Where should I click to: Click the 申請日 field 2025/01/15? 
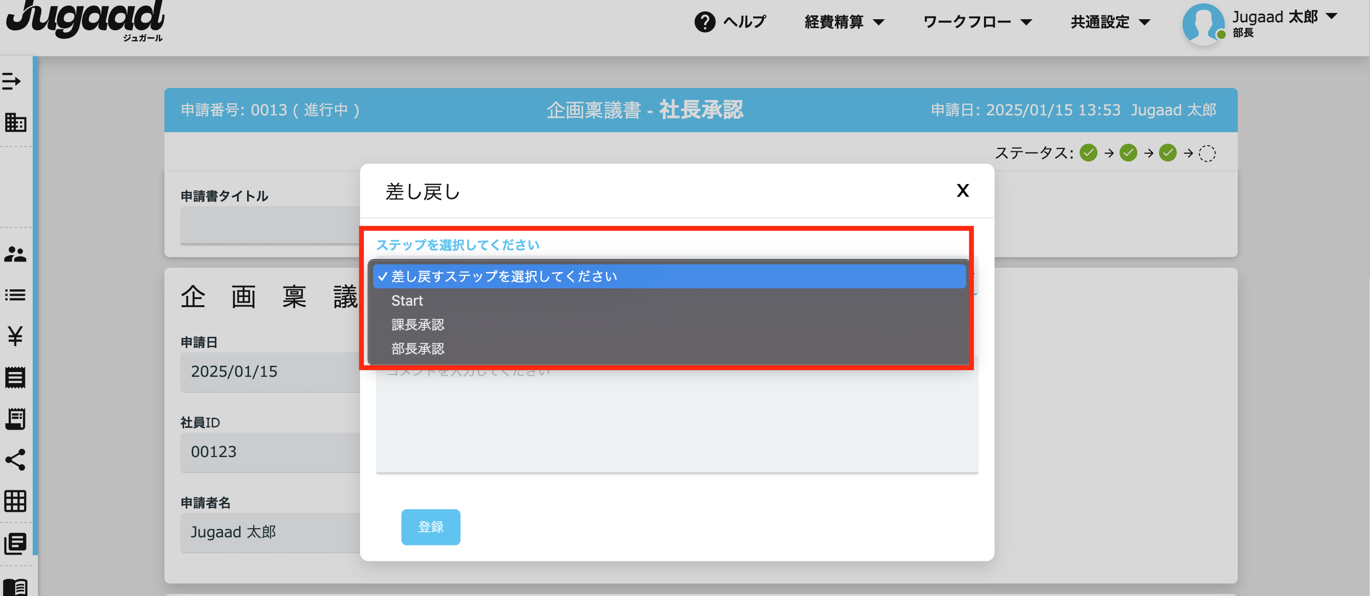pos(270,372)
